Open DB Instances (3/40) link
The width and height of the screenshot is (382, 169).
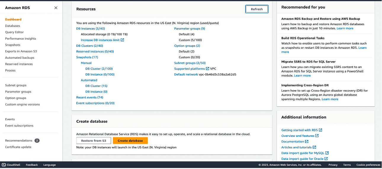pyautogui.click(x=91, y=29)
